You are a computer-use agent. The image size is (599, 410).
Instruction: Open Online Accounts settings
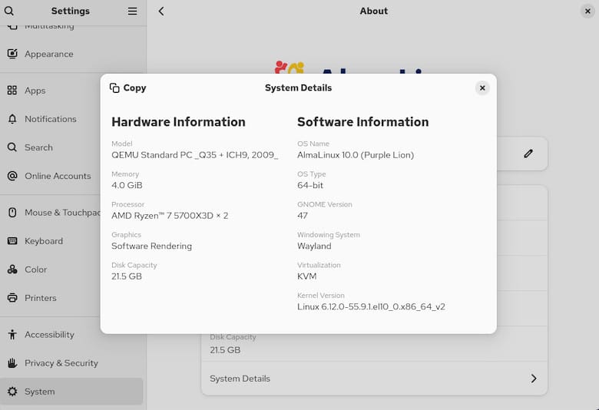point(71,176)
